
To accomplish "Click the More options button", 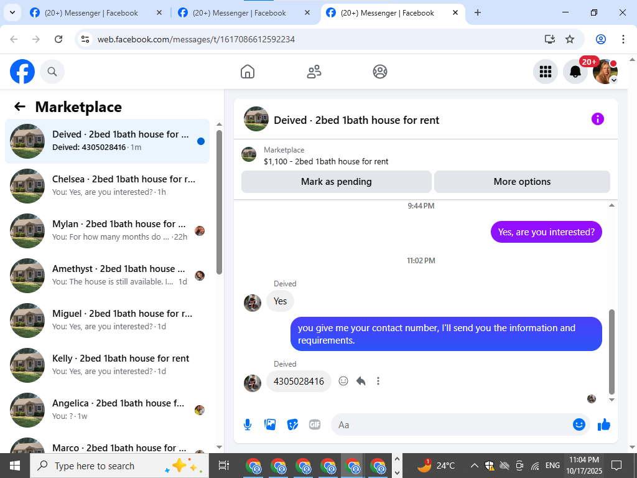I will coord(522,182).
